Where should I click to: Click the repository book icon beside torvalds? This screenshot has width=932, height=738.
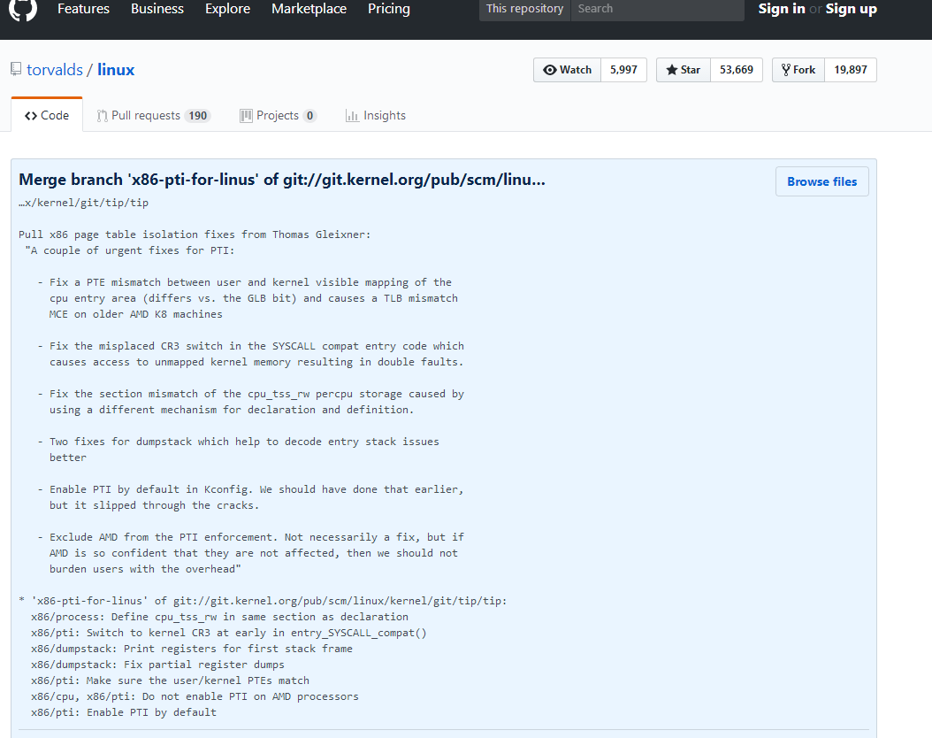(x=16, y=69)
